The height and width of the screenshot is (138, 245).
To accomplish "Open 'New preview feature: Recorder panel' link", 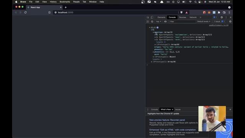I will (167, 120).
